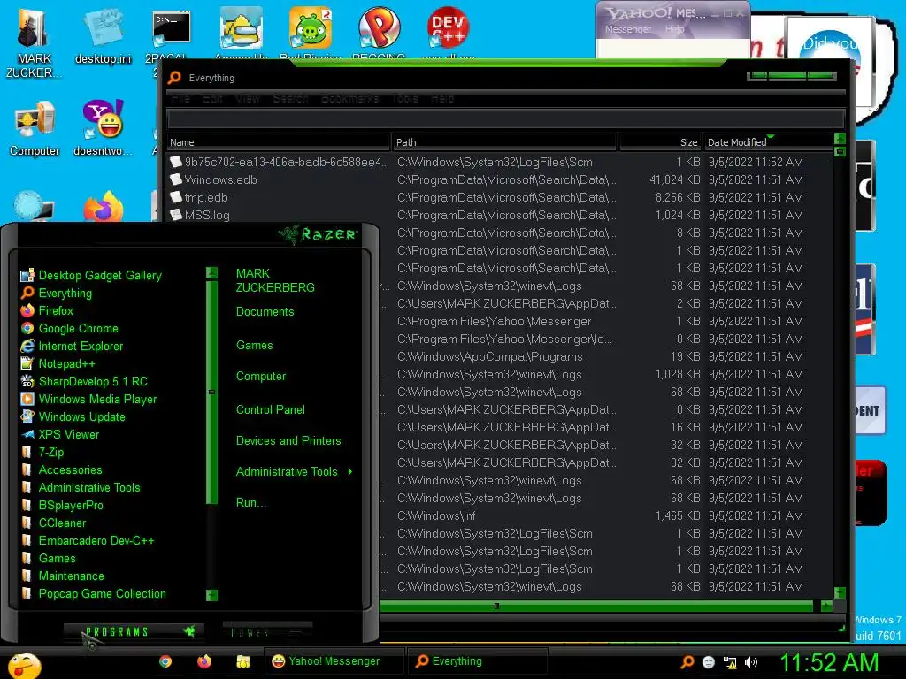The width and height of the screenshot is (906, 679).
Task: Select the Windows.edb file in results
Action: 220,179
